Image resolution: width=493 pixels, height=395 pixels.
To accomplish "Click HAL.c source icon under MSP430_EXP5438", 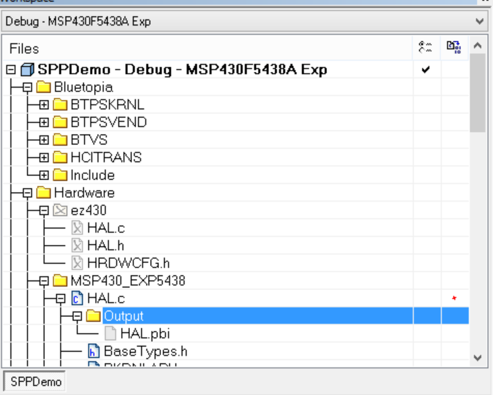I will point(77,298).
